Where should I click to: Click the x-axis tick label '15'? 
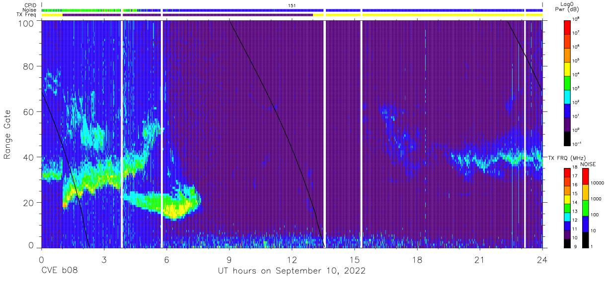(354, 260)
